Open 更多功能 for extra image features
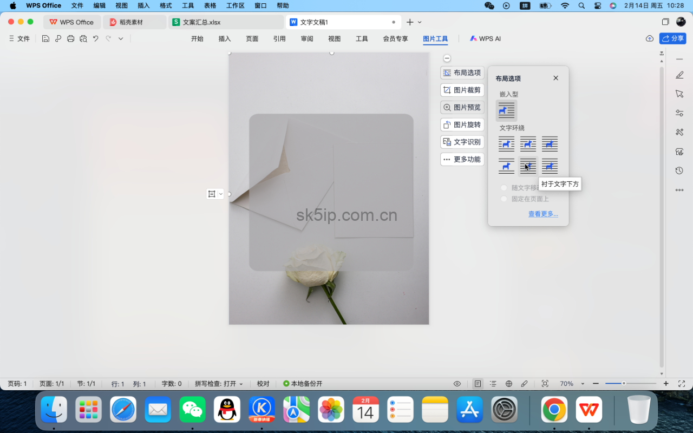This screenshot has height=433, width=693. [462, 159]
